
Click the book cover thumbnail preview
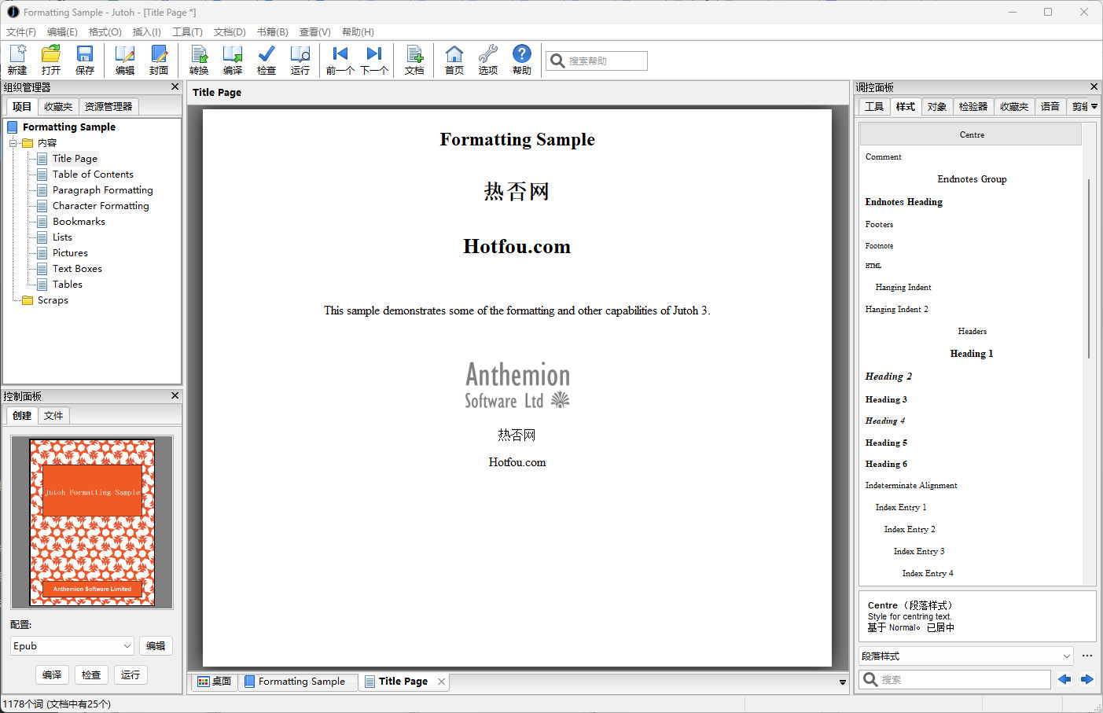(x=92, y=522)
